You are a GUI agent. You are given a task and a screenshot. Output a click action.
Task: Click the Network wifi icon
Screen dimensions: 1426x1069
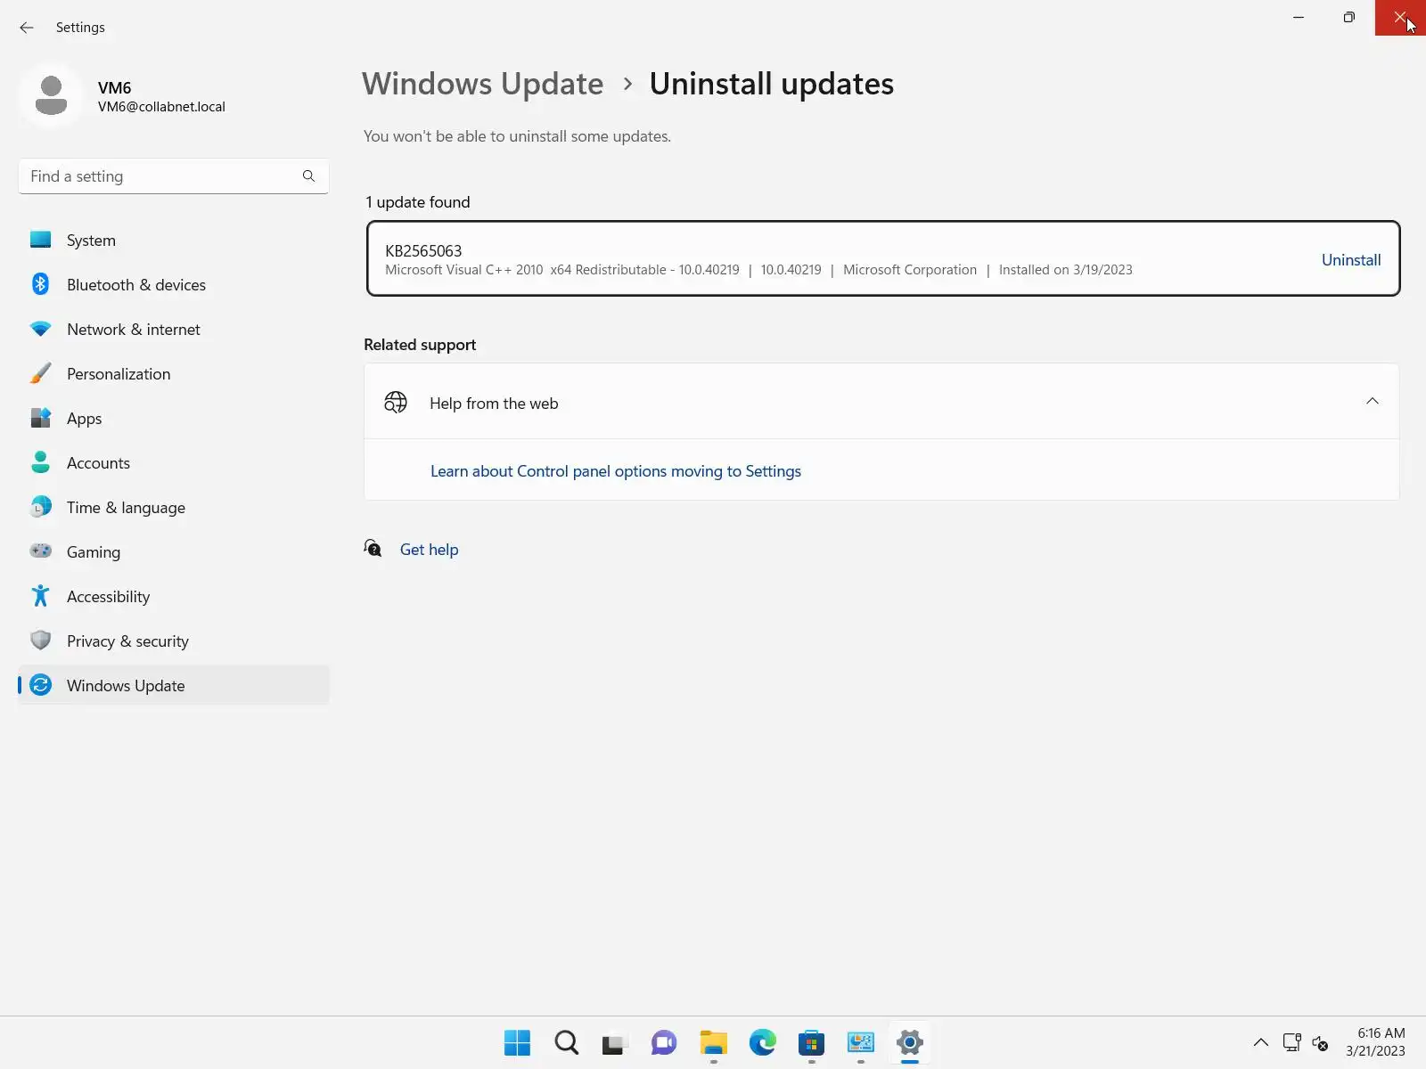pos(40,329)
